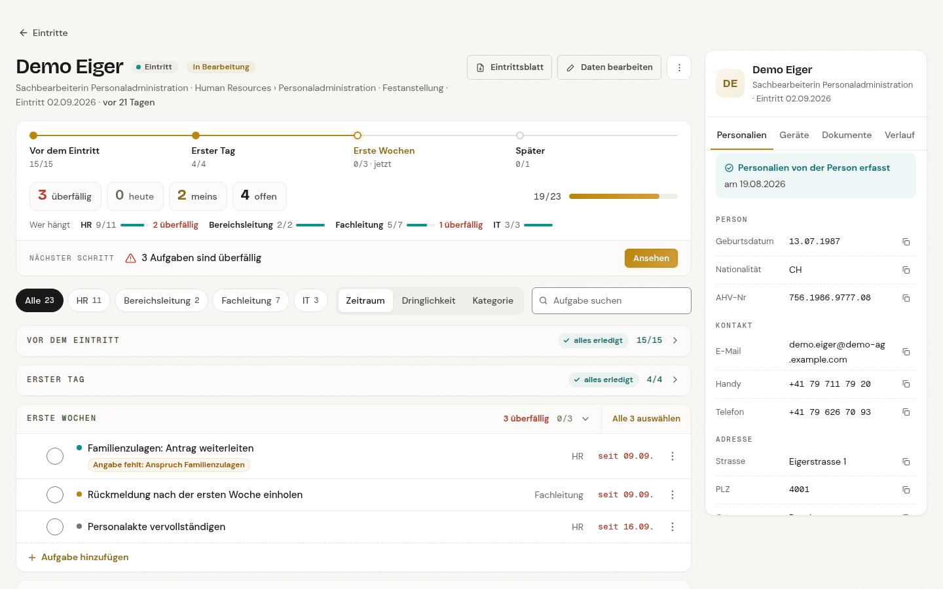Group tasks by Dringlichkeit
This screenshot has width=943, height=589.
point(428,300)
